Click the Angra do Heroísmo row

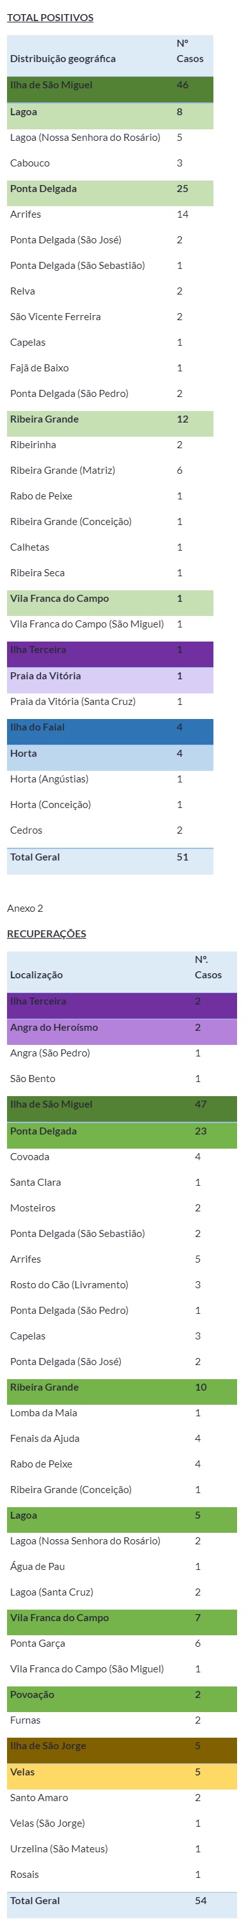[x=122, y=1031]
